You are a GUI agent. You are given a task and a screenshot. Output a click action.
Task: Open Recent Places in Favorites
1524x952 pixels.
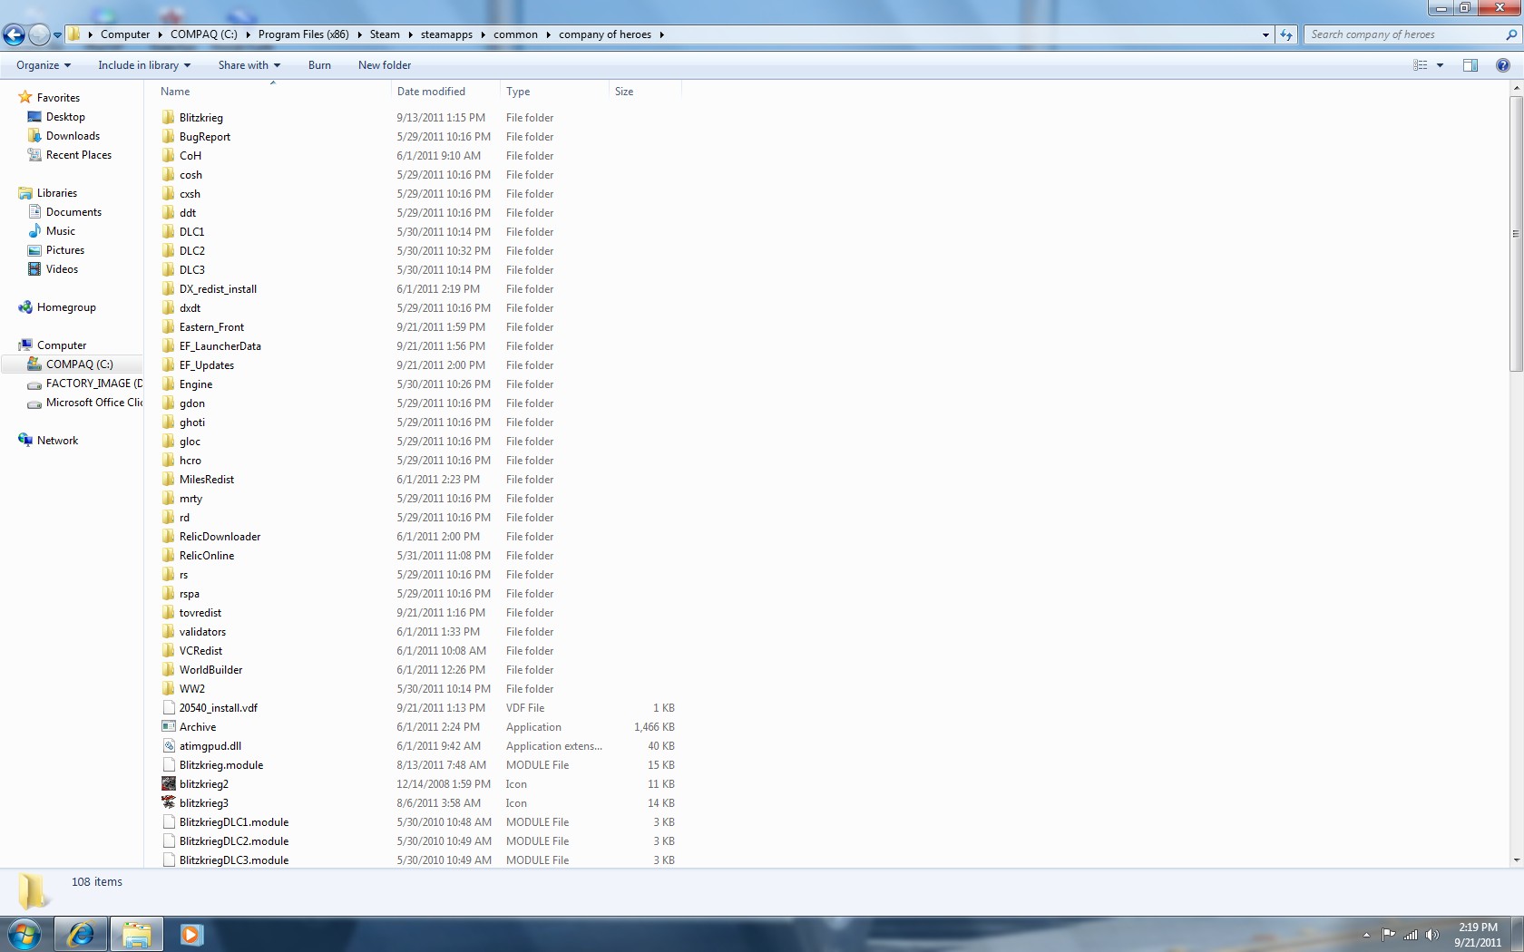(x=79, y=155)
